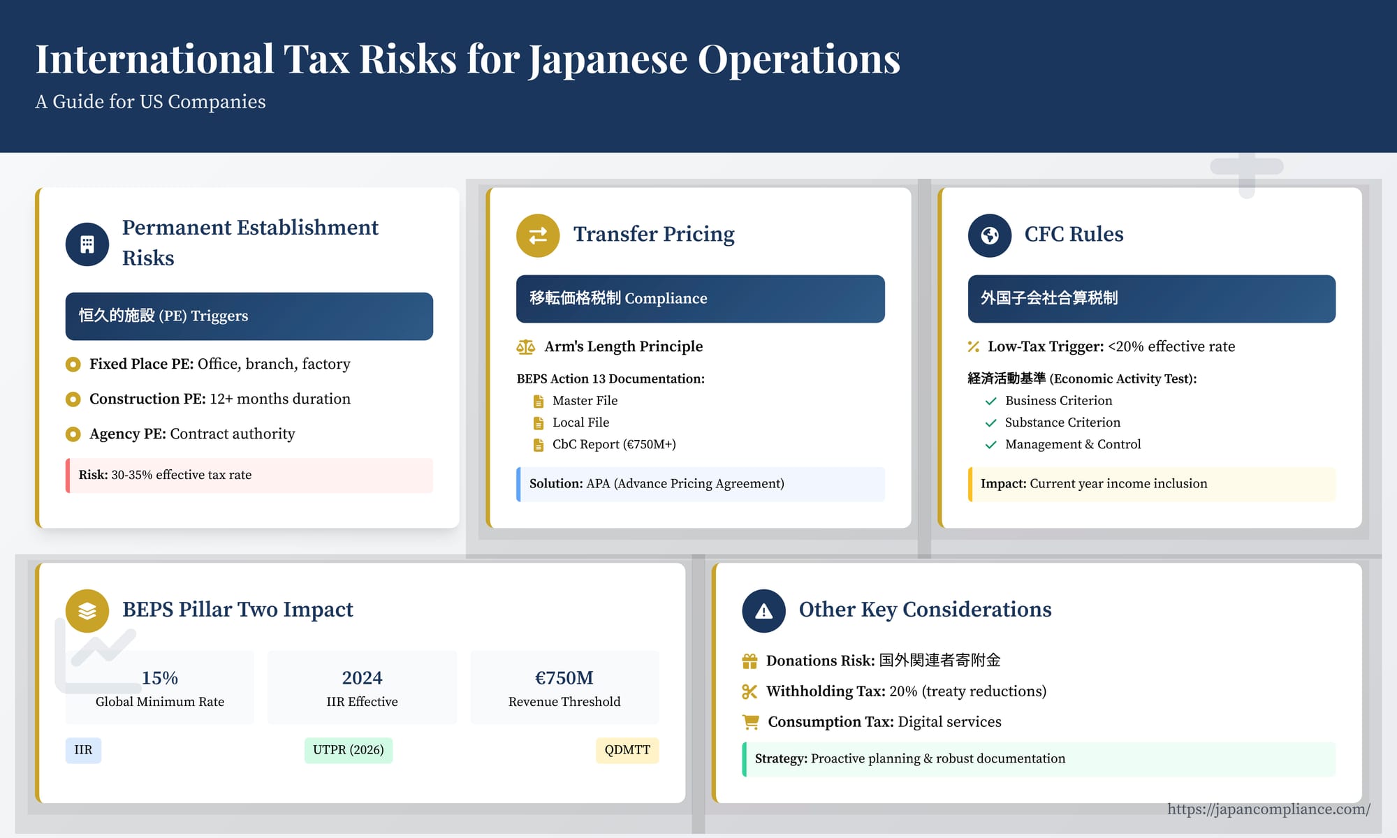Click Donations Risk: 国外関連者寄附金 text
This screenshot has width=1397, height=838.
884,661
